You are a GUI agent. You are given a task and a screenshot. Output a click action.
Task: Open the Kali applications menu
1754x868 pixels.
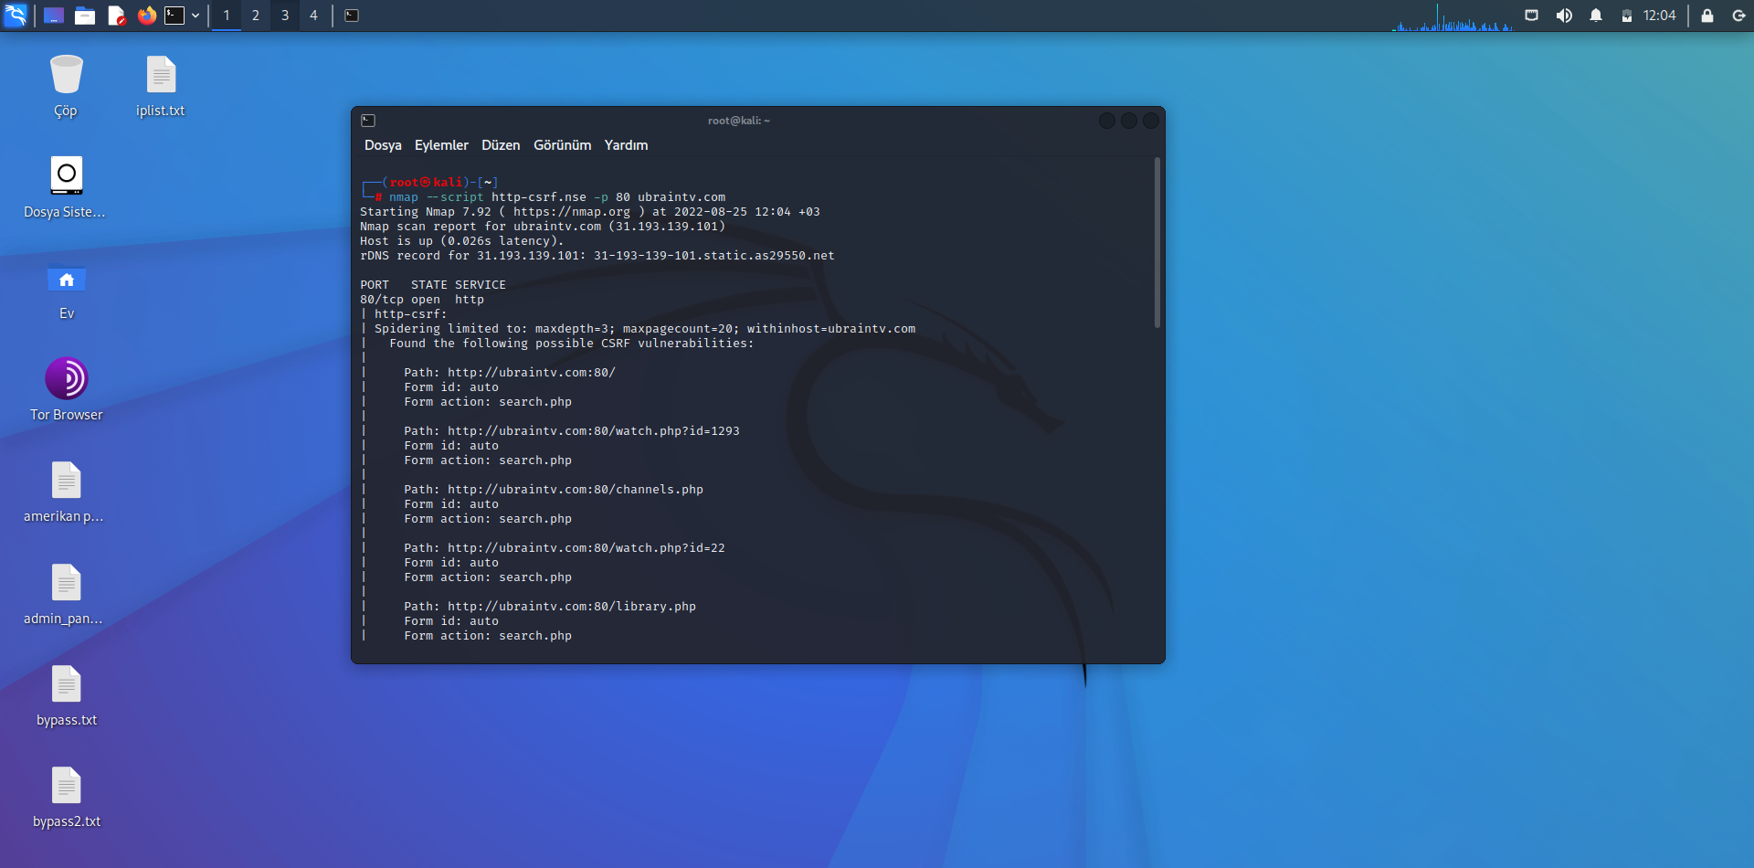pyautogui.click(x=16, y=16)
